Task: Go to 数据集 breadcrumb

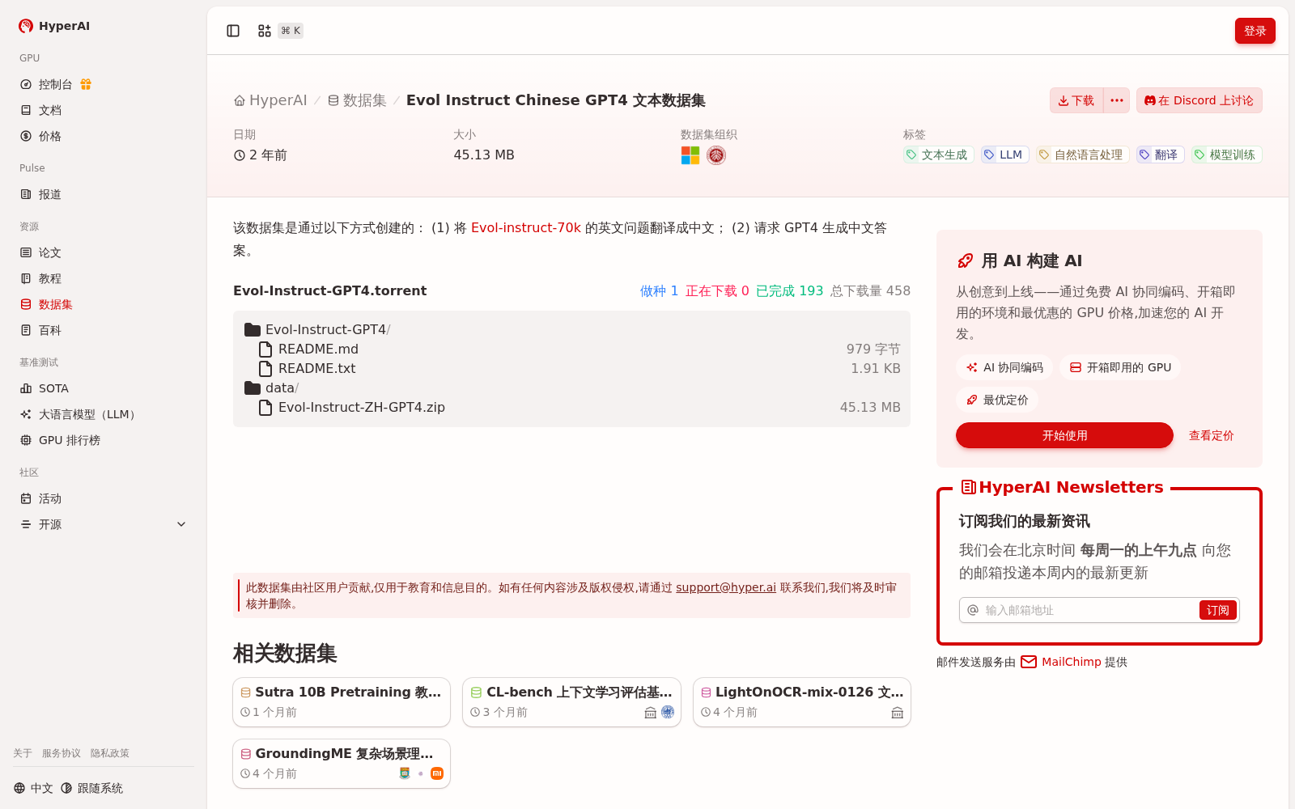Action: [x=357, y=100]
